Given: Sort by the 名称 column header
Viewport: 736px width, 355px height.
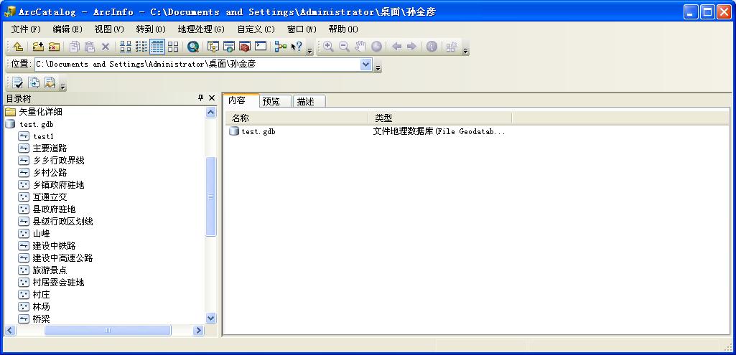Looking at the screenshot, I should point(297,118).
